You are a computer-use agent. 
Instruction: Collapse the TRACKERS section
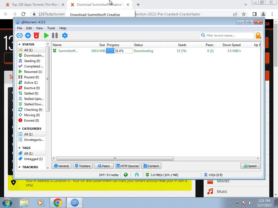click(x=19, y=167)
